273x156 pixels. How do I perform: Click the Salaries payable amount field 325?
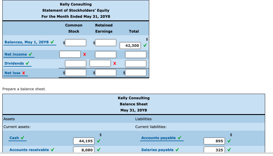[214, 150]
